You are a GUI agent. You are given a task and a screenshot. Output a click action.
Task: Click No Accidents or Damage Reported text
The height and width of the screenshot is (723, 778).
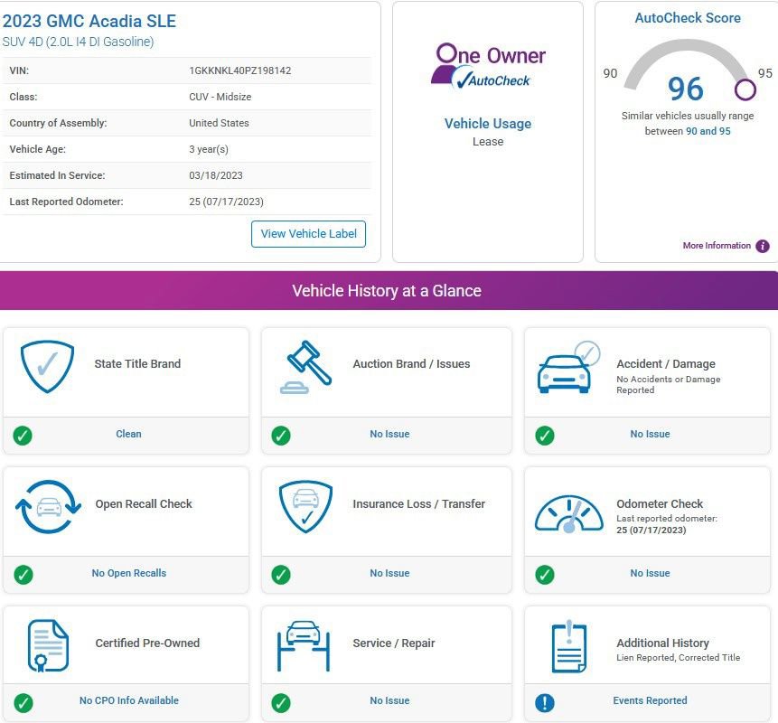[x=669, y=385]
